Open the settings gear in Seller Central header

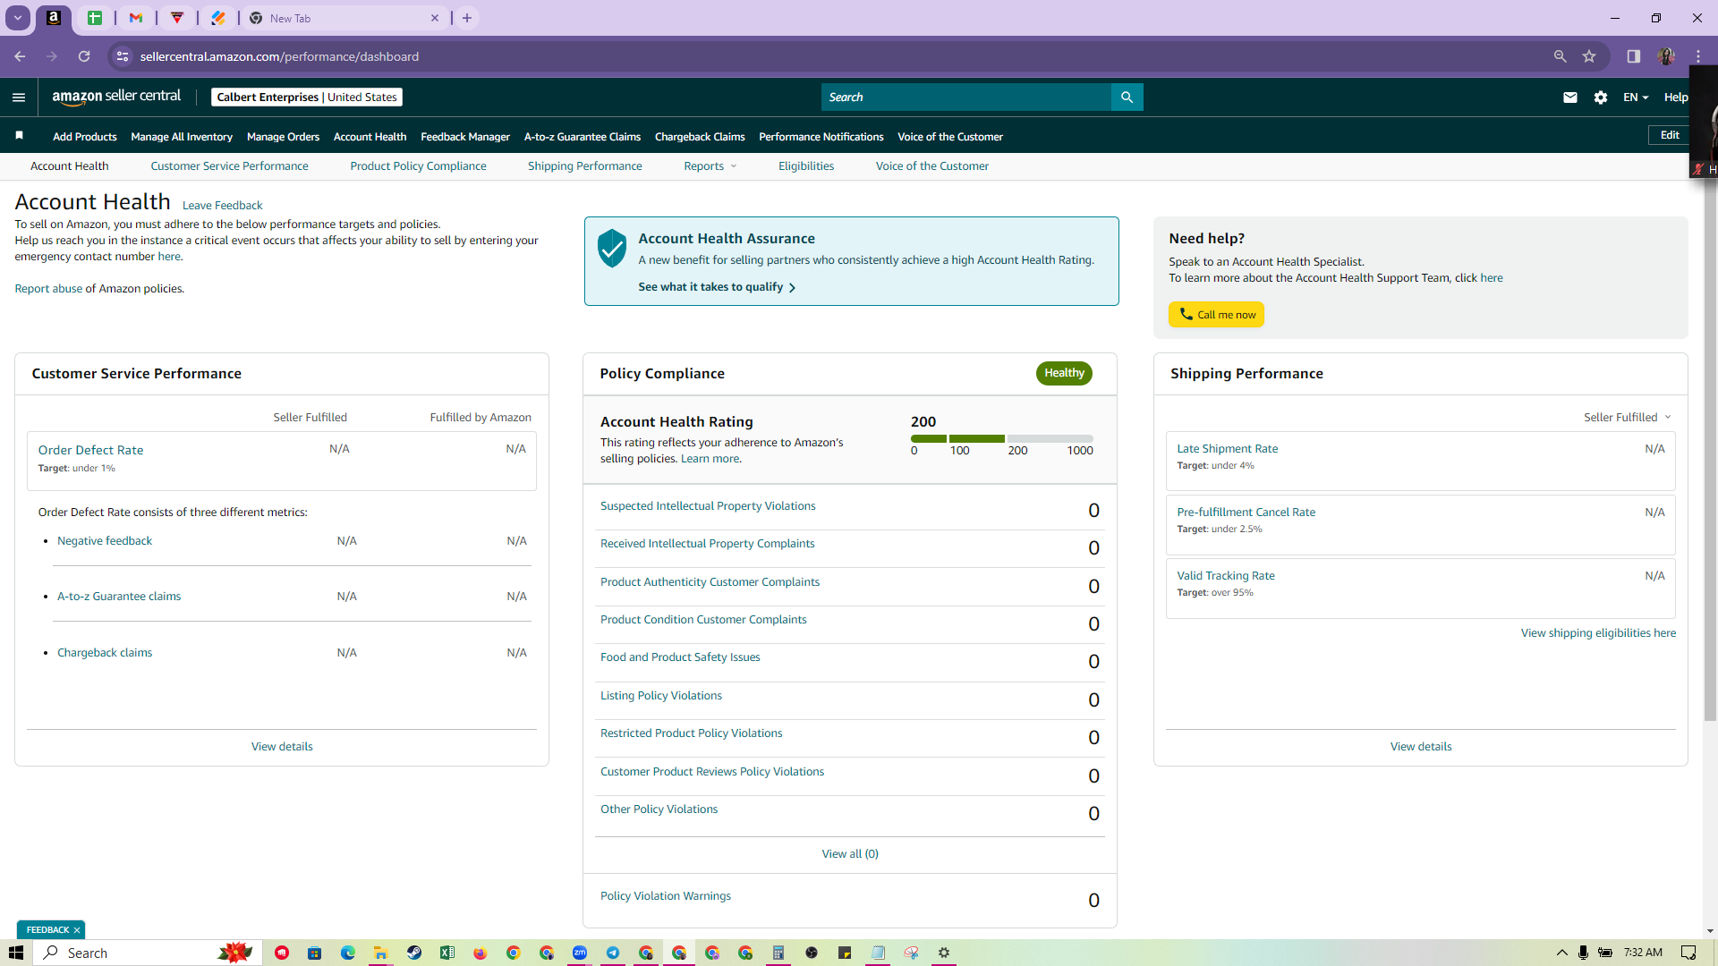pos(1601,97)
